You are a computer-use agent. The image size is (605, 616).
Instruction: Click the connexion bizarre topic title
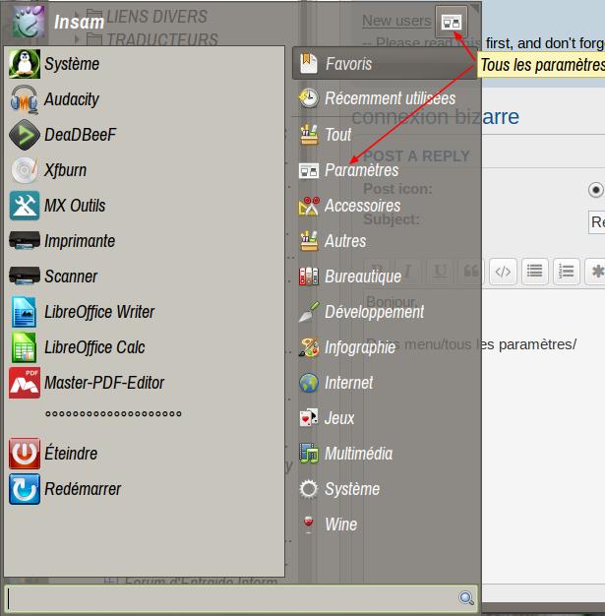tap(435, 117)
